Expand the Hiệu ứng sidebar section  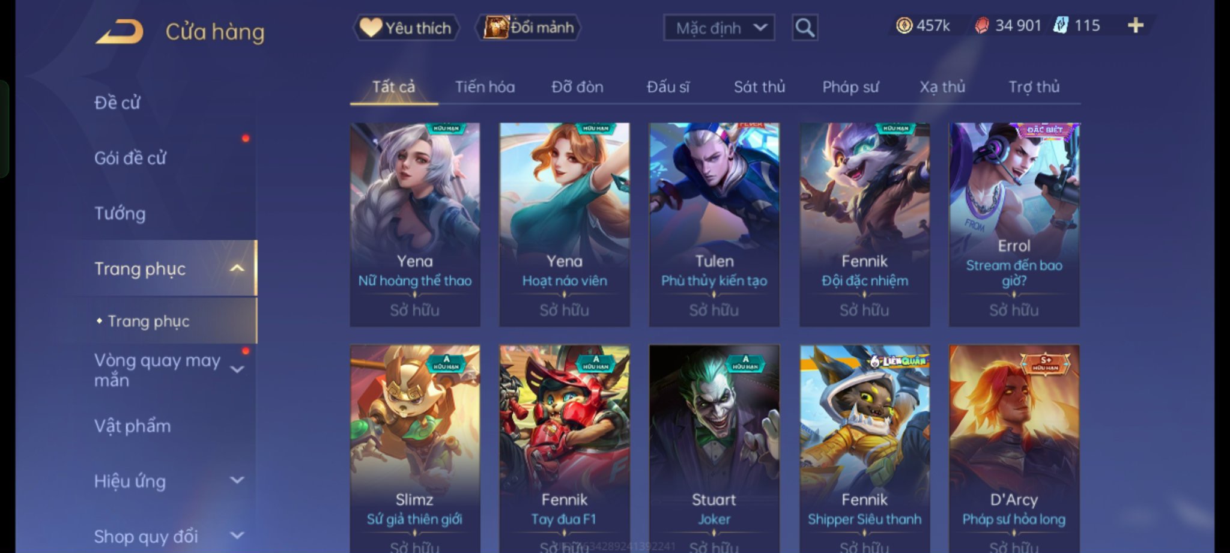(x=237, y=480)
